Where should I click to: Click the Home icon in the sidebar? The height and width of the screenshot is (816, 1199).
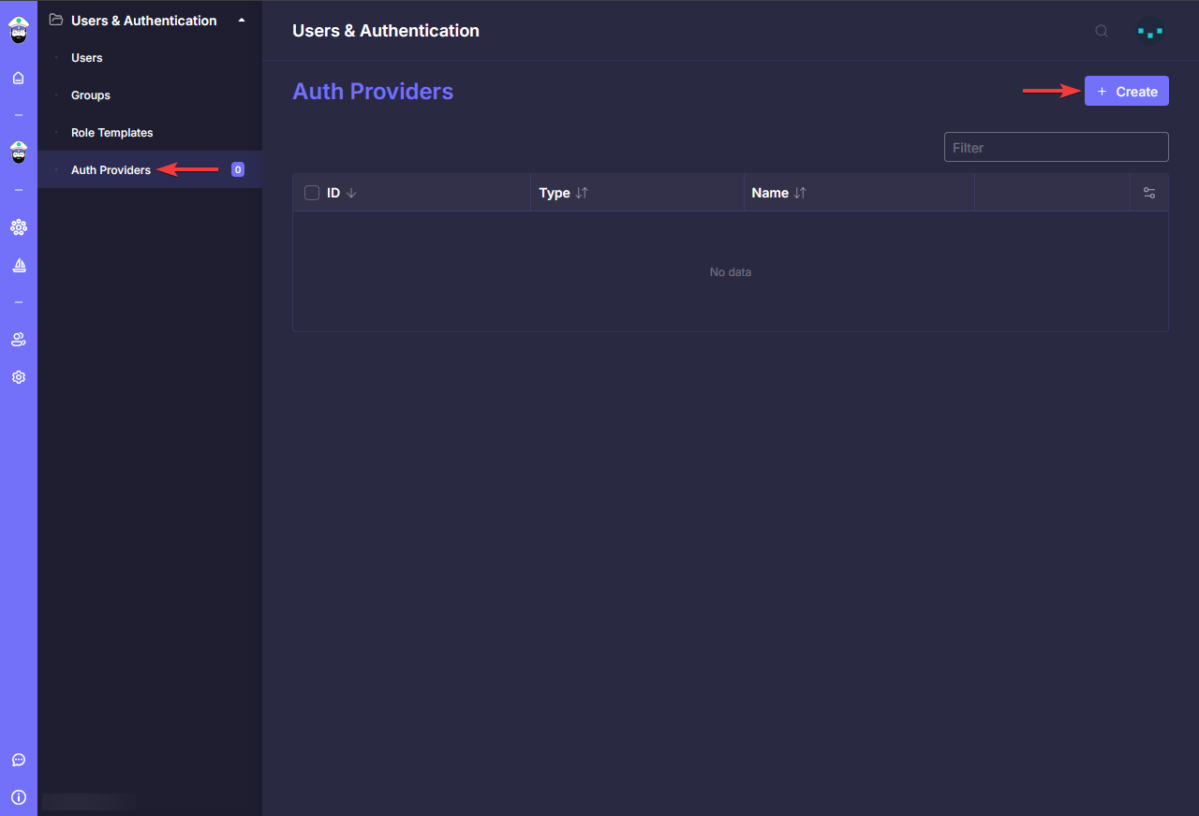pyautogui.click(x=18, y=78)
